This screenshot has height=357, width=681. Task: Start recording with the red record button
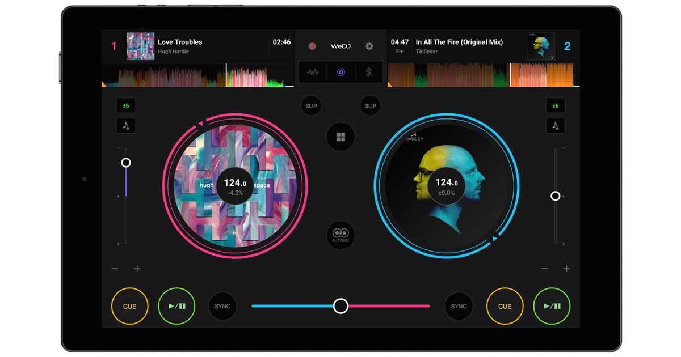313,46
